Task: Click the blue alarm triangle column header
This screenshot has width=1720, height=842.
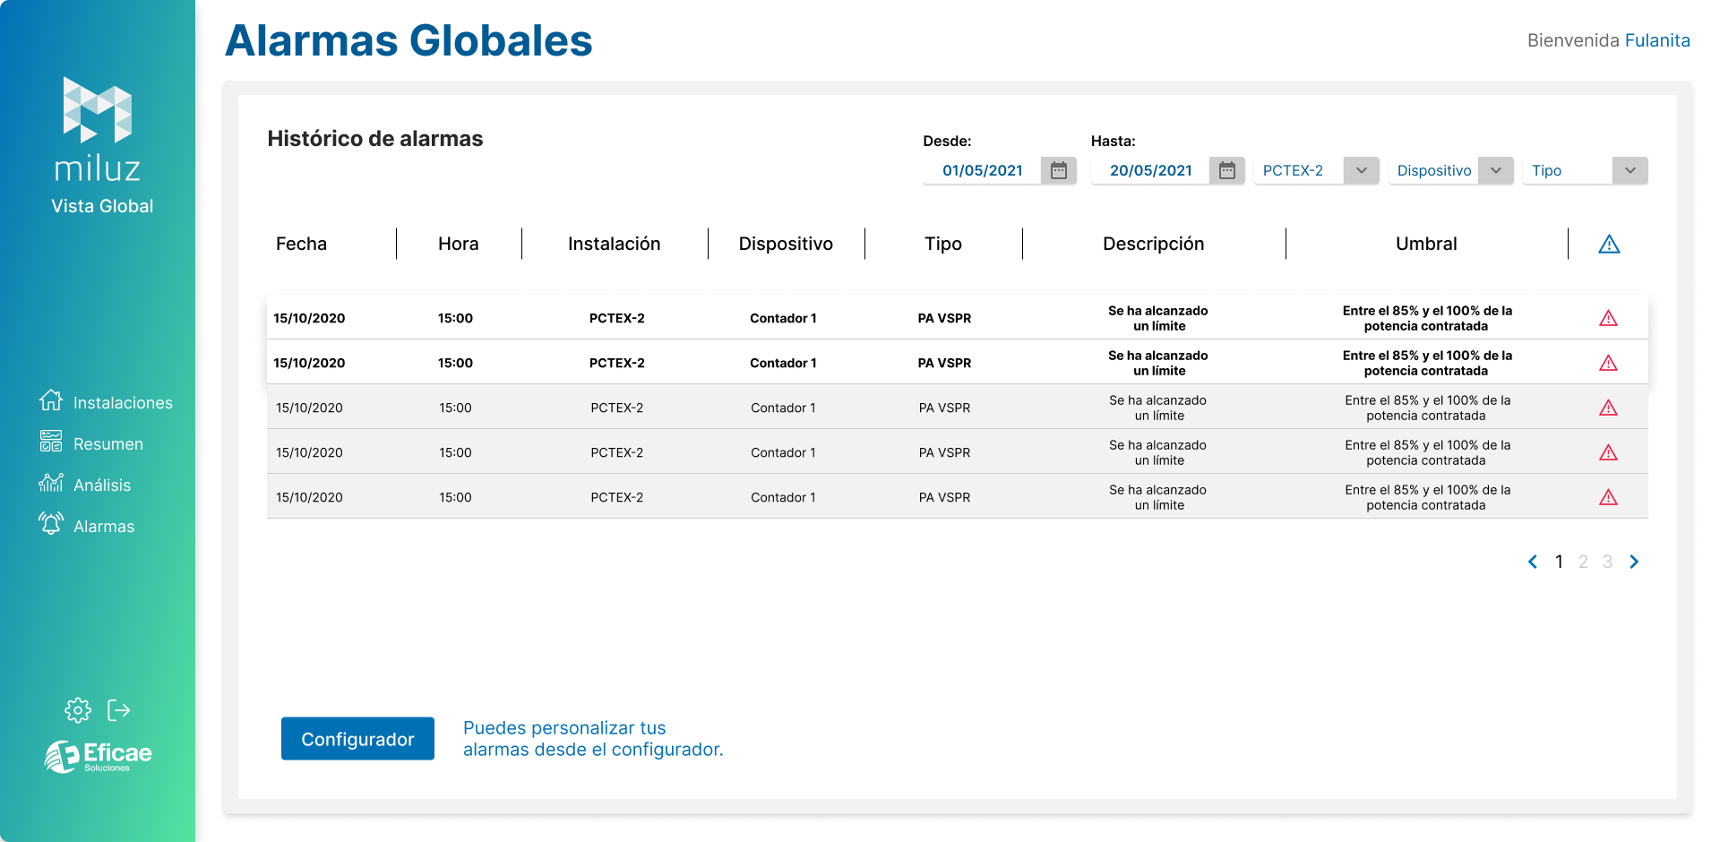Action: 1609,244
